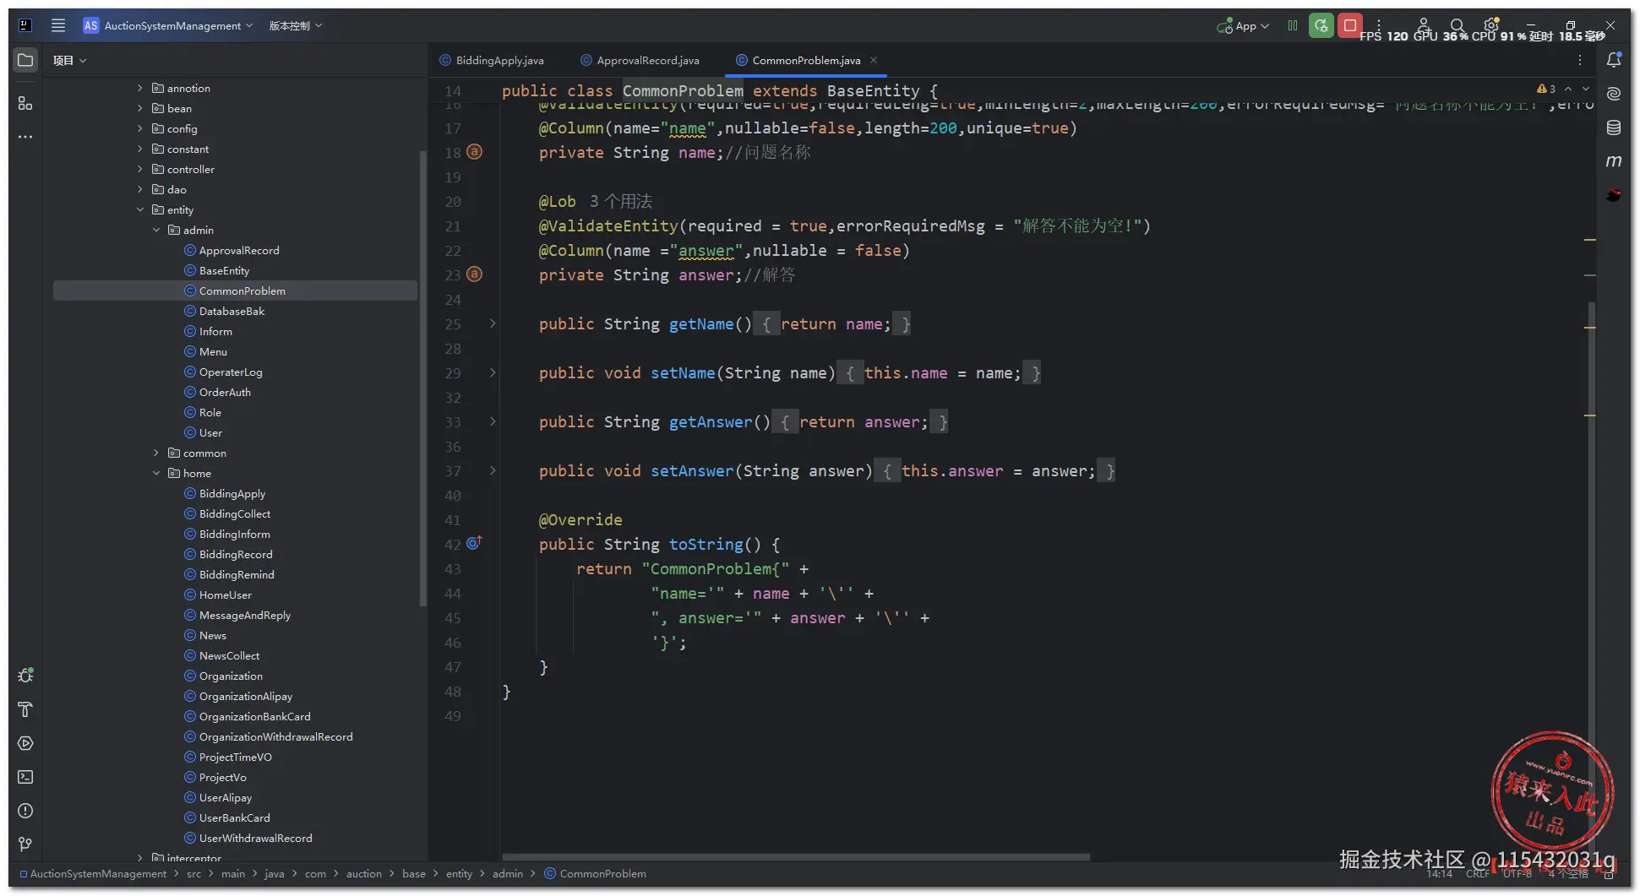The image size is (1640, 896).
Task: Open the Build hammer tool window
Action: (25, 709)
